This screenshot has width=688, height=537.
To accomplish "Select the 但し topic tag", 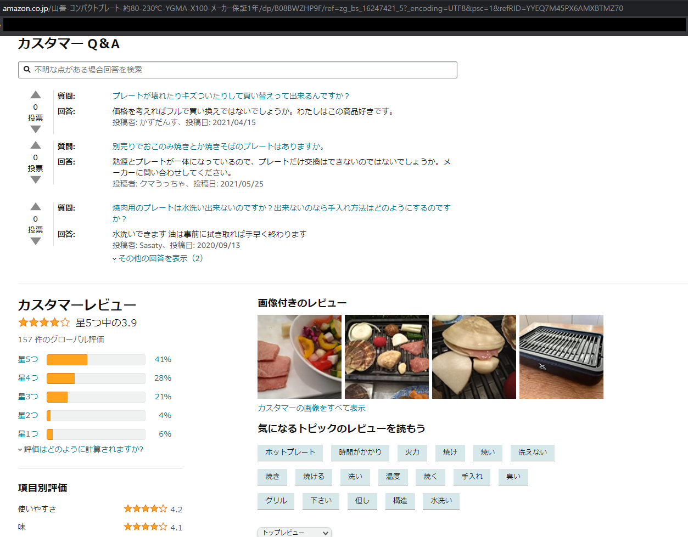I will (362, 501).
